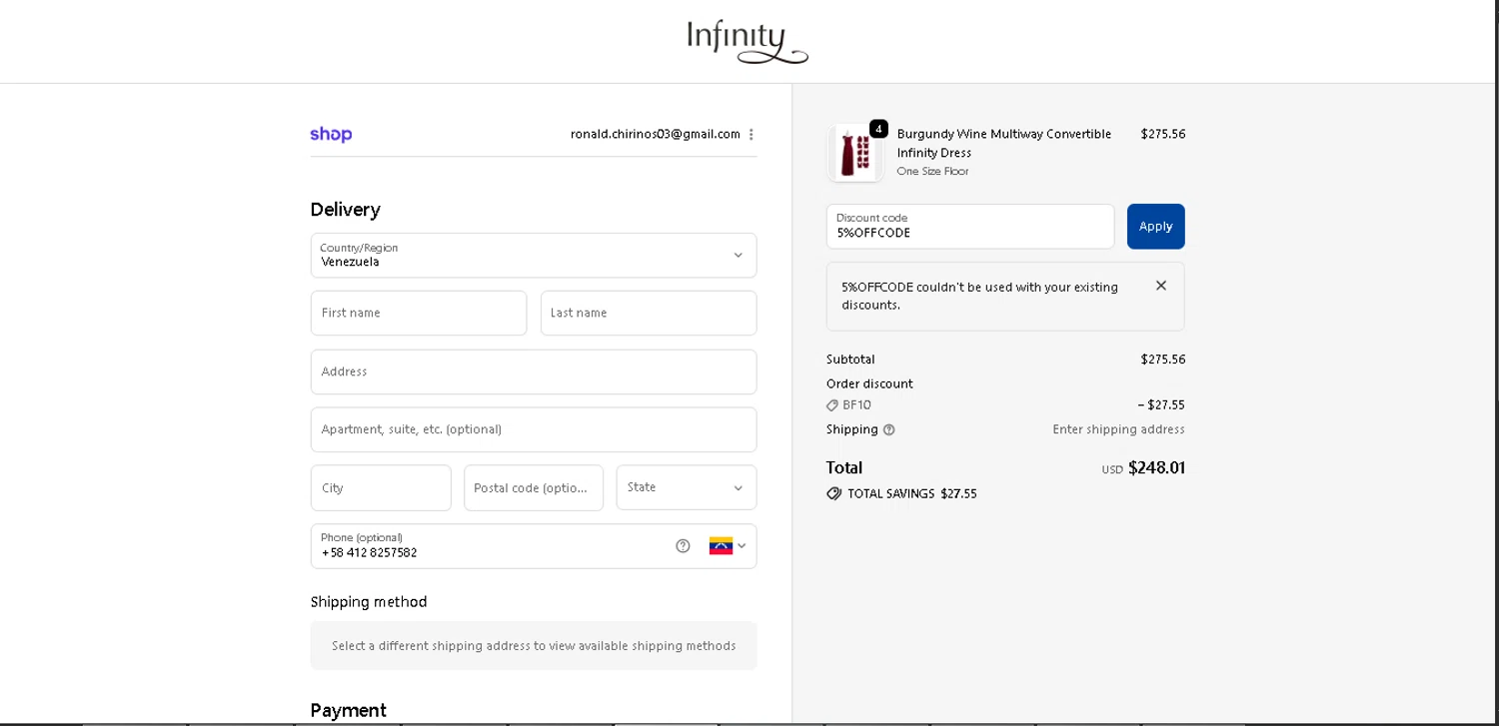Click the Address field
The height and width of the screenshot is (726, 1499).
click(534, 371)
